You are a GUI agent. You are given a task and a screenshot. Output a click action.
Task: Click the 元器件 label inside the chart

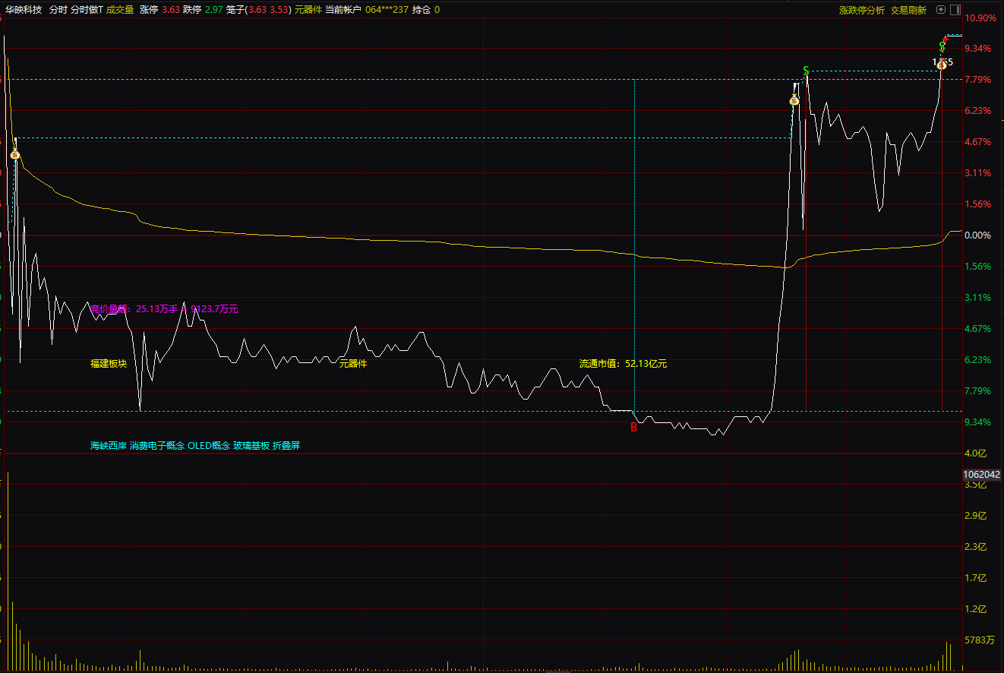click(353, 364)
